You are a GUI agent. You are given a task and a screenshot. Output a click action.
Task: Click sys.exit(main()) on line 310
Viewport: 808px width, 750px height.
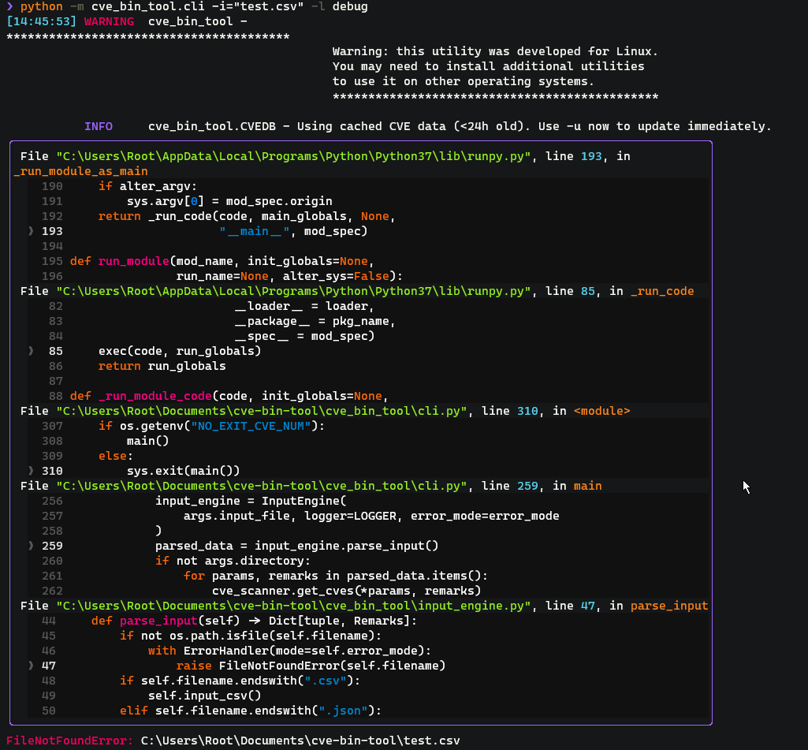pos(184,471)
